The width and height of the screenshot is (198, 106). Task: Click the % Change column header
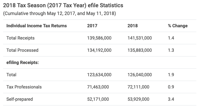pos(178,26)
